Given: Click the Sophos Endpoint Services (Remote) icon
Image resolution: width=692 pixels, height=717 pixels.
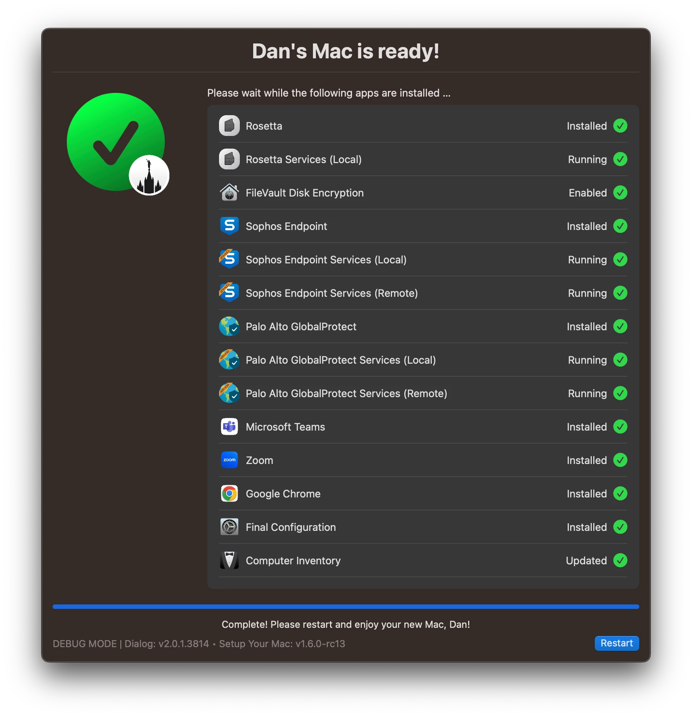Looking at the screenshot, I should [229, 293].
